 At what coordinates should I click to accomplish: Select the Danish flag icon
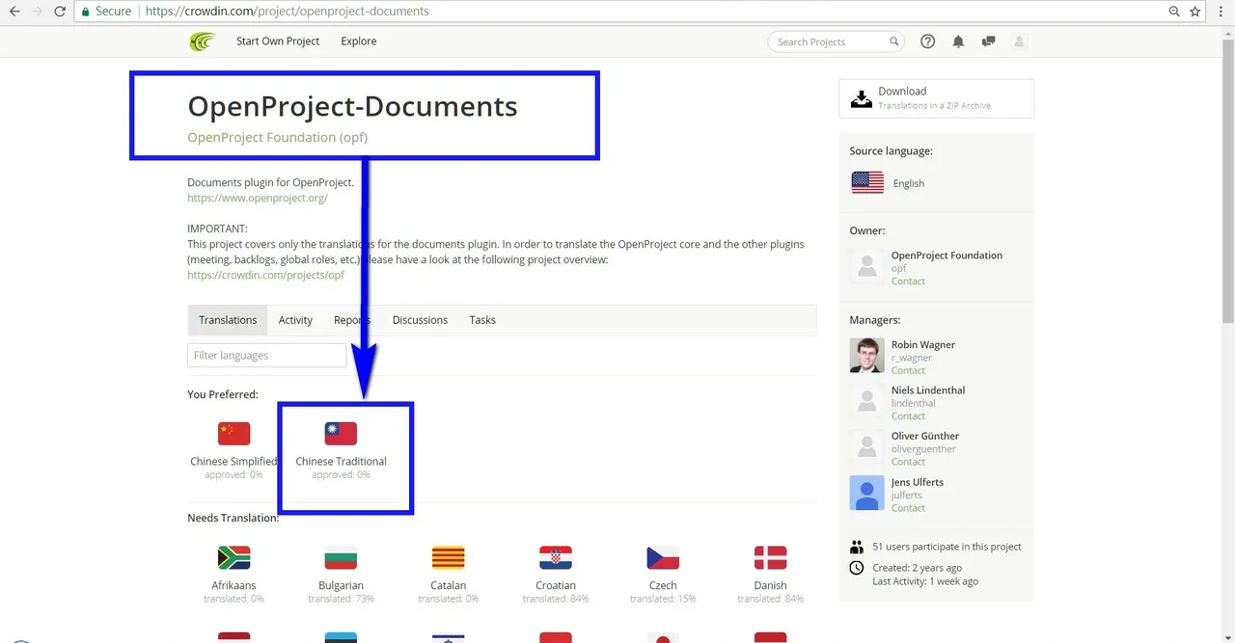click(770, 557)
